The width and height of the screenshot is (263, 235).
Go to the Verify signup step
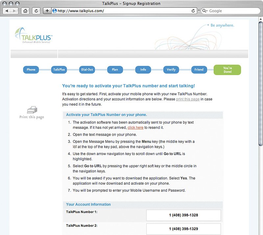click(171, 69)
